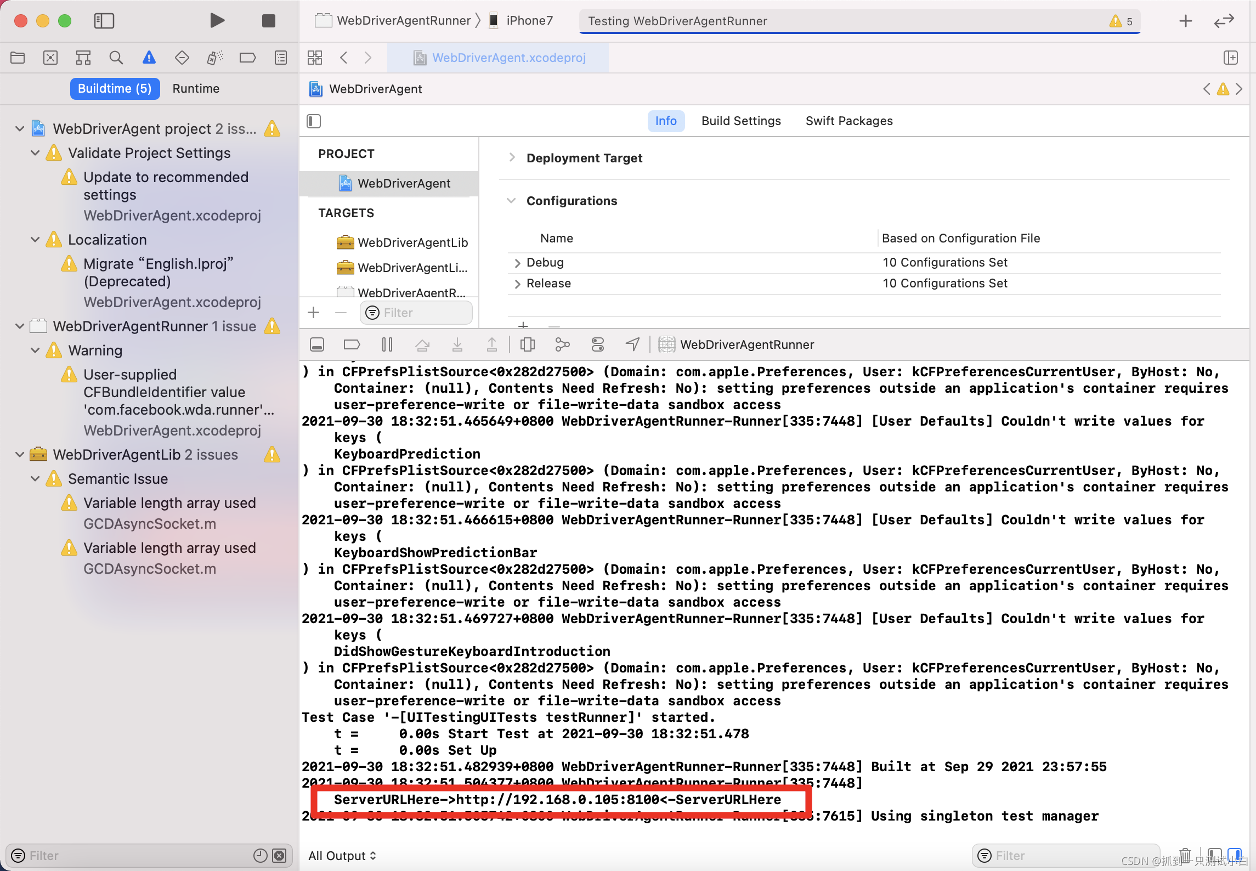Screen dimensions: 1256x871
Task: Open the All Output dropdown
Action: tap(342, 856)
